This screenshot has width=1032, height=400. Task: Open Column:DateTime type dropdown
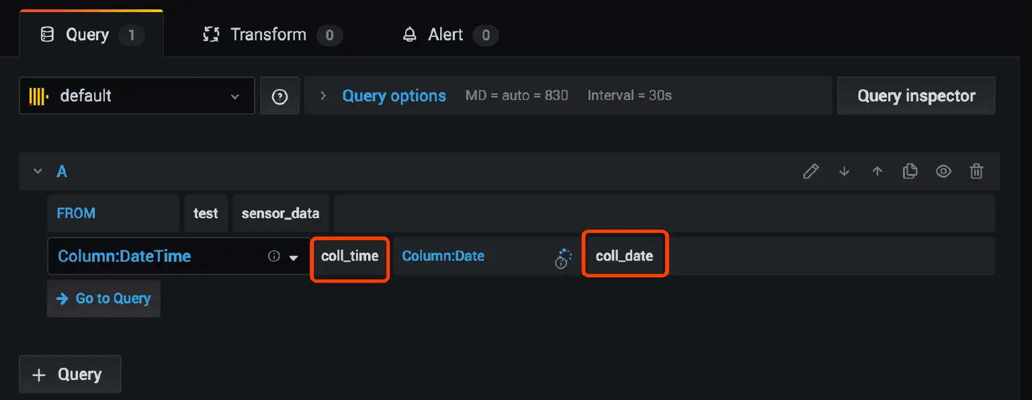point(294,257)
